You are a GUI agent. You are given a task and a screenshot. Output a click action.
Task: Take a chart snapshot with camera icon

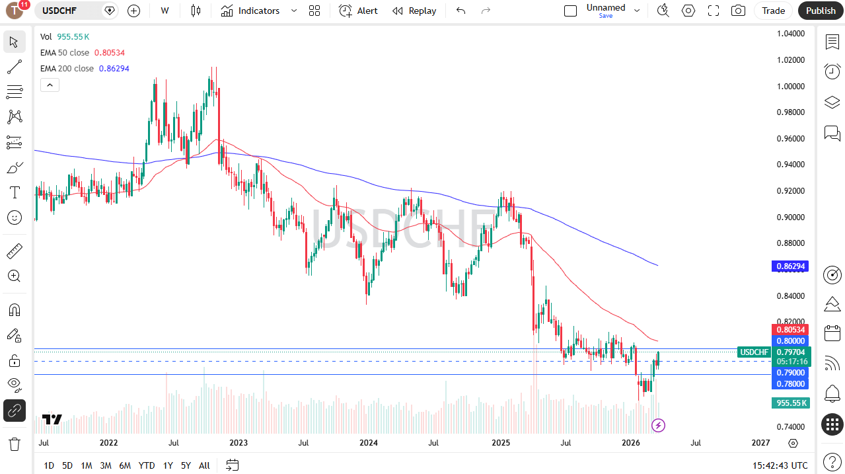pos(738,11)
